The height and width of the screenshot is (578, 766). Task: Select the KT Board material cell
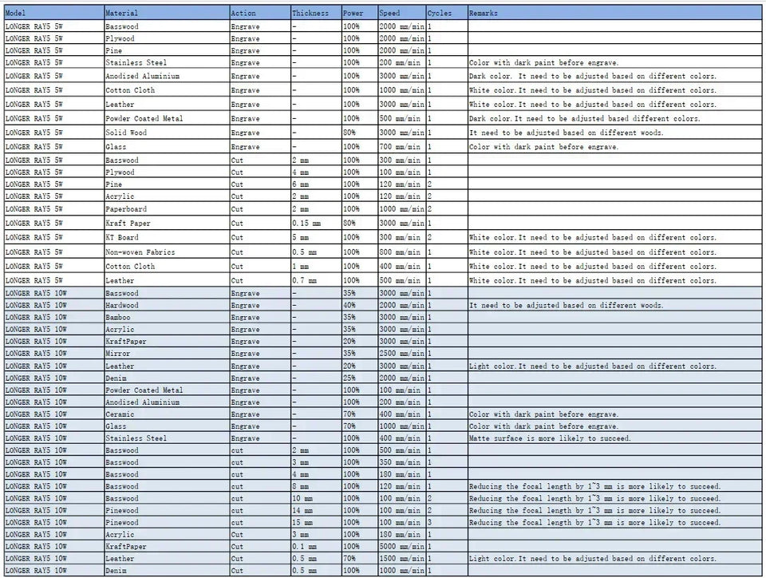coord(167,237)
